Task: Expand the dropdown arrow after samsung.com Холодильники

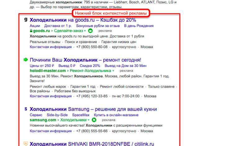Action: (x=88, y=120)
